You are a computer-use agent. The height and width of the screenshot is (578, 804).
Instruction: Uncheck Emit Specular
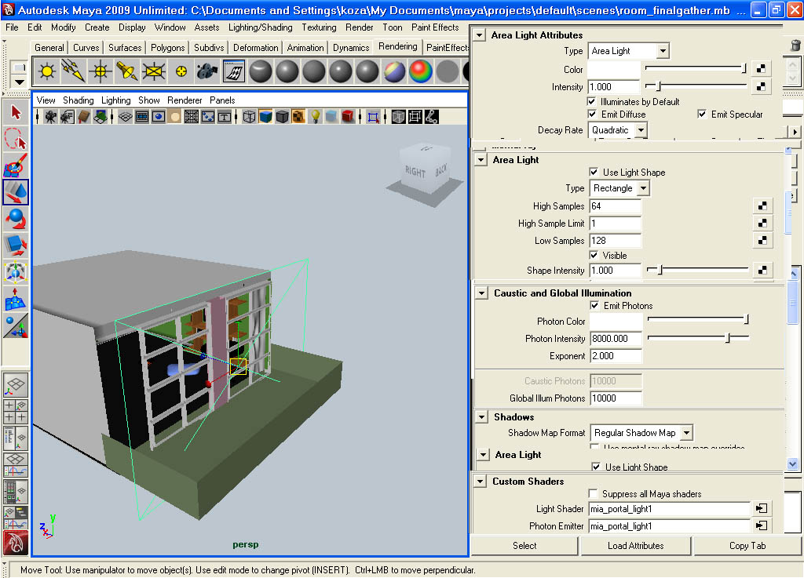pos(702,114)
